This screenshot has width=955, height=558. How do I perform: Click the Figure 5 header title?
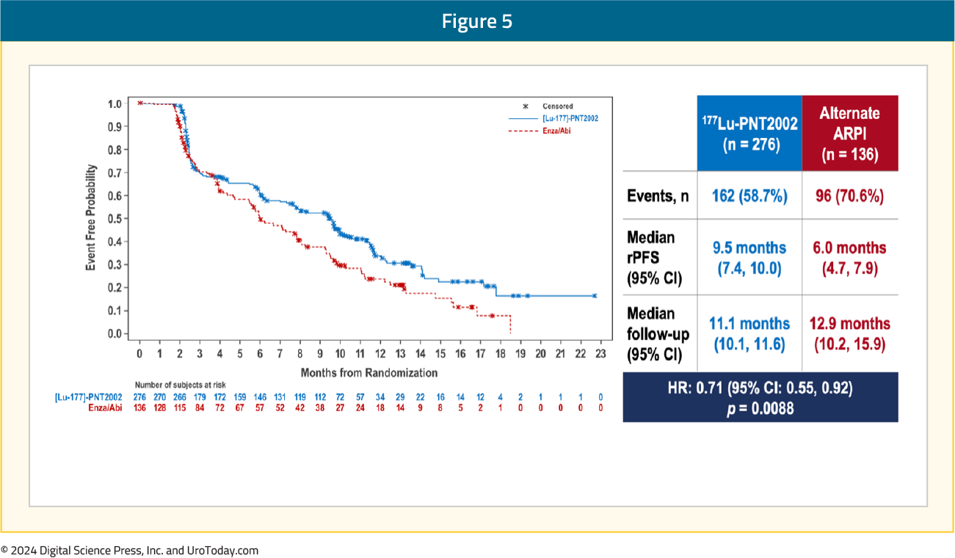477,22
